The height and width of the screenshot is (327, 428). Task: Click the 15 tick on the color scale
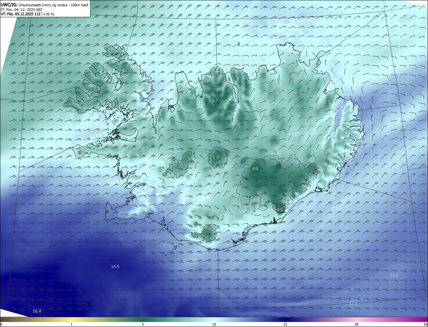285,324
